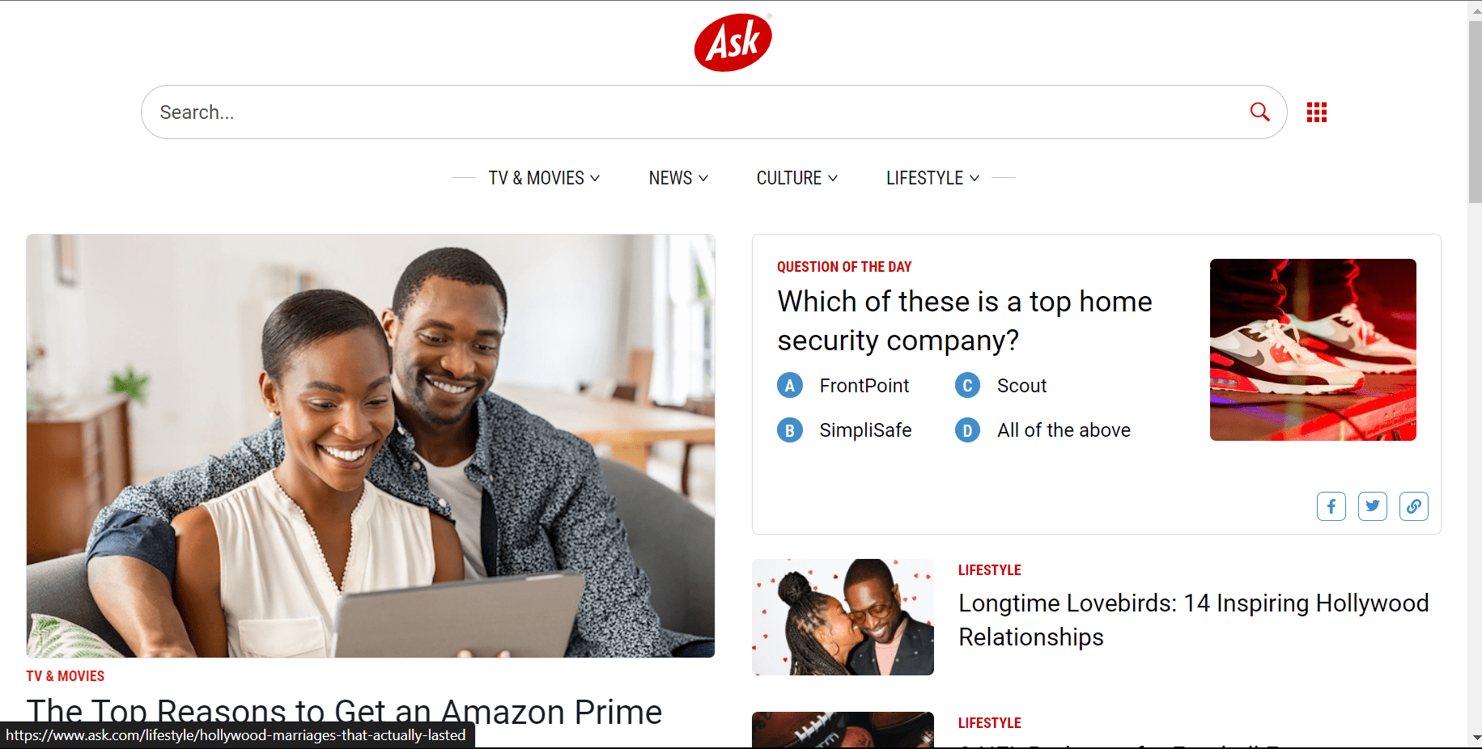Viewport: 1482px width, 749px height.
Task: Click the red search magnifier icon
Action: tap(1259, 112)
